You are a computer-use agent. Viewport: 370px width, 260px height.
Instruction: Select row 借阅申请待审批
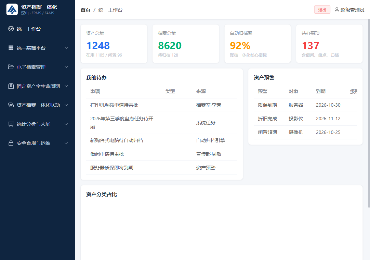click(x=162, y=154)
